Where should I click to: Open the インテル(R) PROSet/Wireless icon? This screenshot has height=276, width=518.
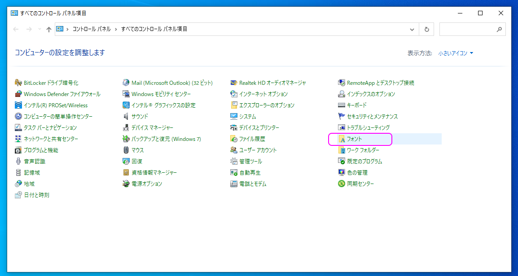click(x=18, y=105)
